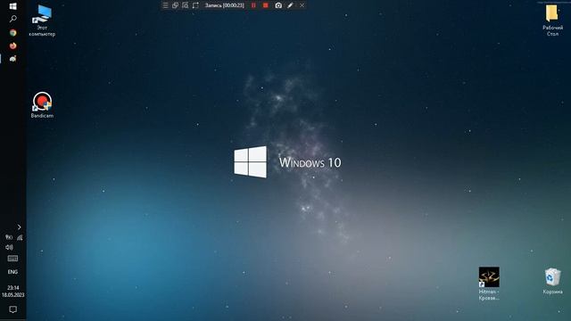Viewport: 571px width, 321px height.
Task: Click the battery tray icon
Action: click(9, 237)
